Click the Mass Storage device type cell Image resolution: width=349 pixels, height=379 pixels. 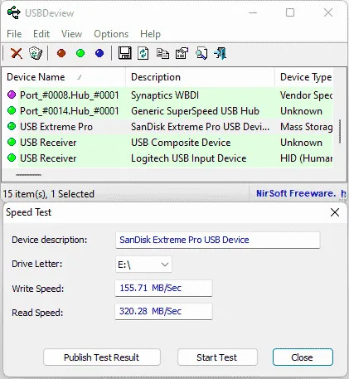tap(306, 127)
